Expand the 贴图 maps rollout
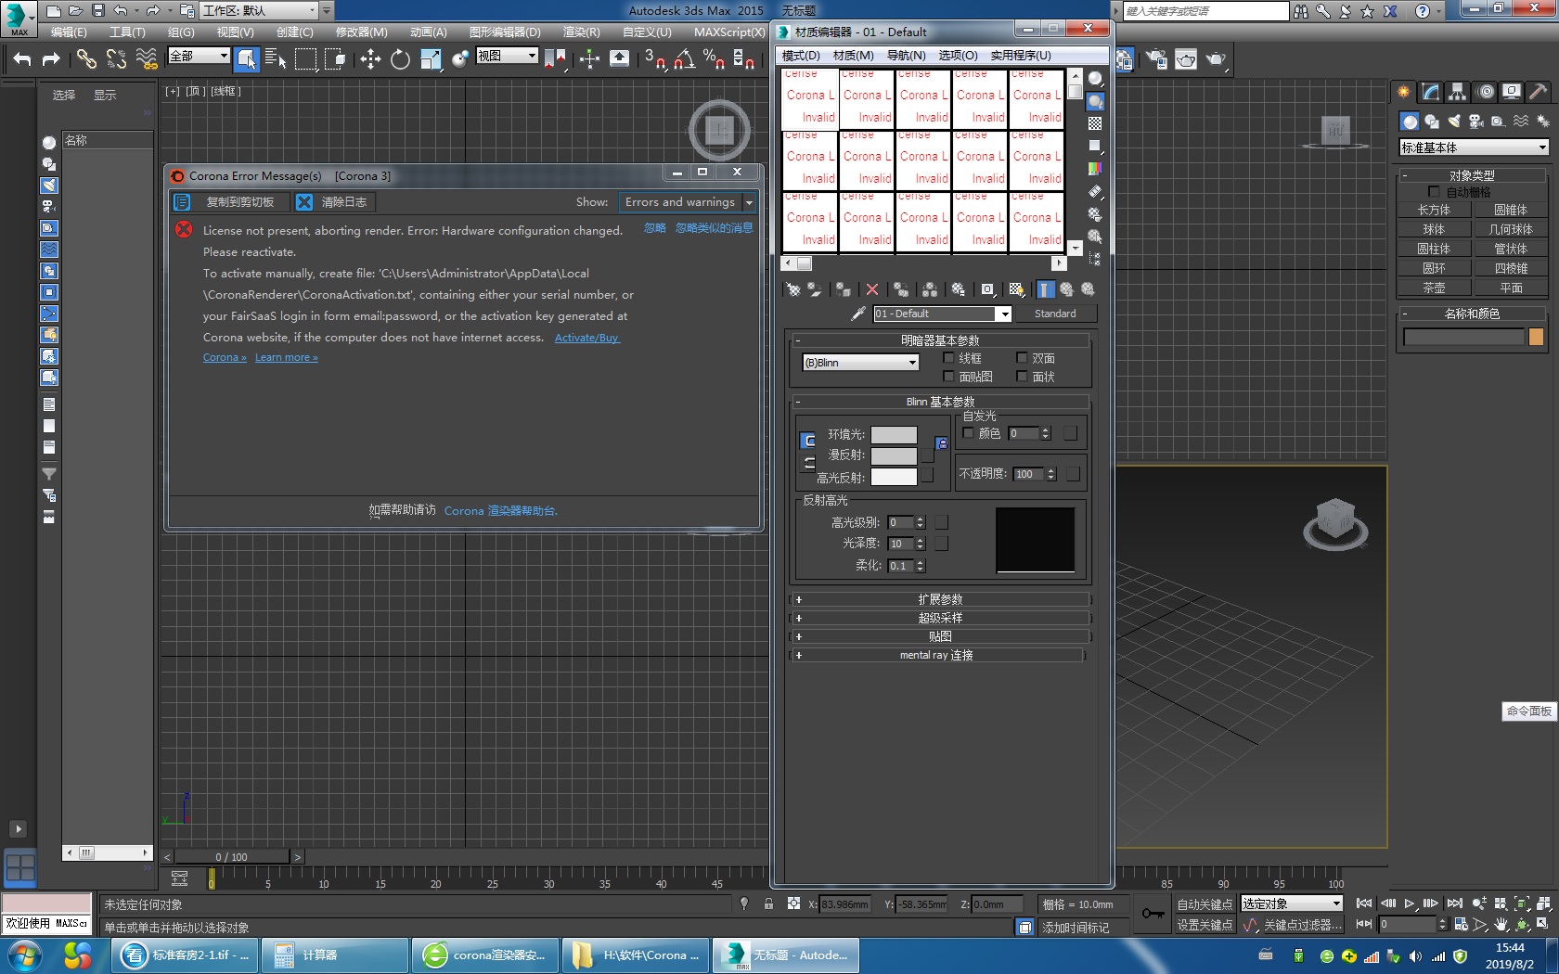 (x=940, y=636)
